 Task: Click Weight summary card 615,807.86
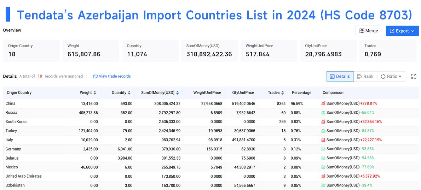[91, 51]
